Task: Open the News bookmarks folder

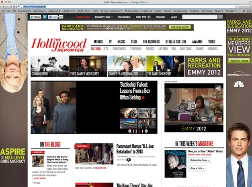Action: click(x=219, y=11)
